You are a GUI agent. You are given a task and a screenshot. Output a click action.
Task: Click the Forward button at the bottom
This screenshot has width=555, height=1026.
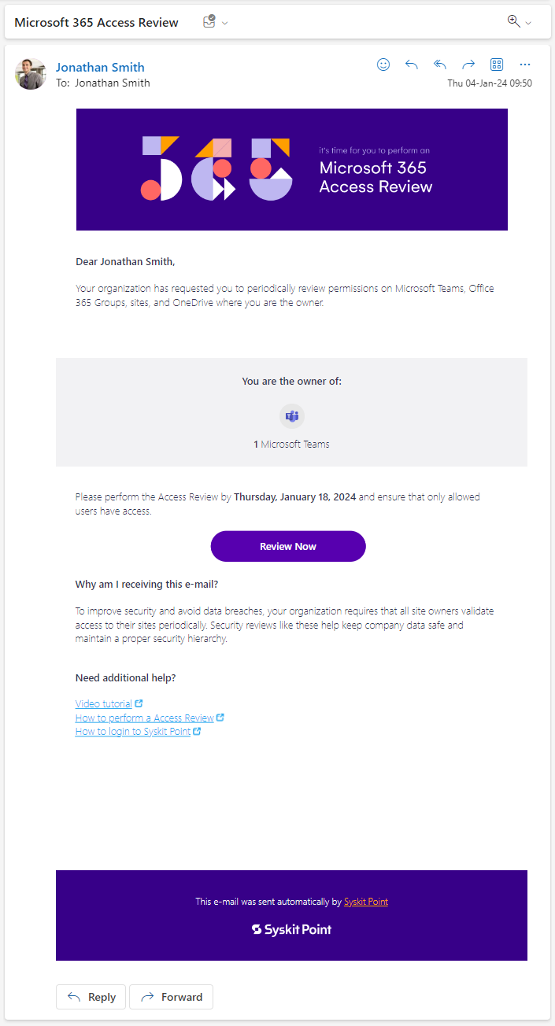(x=171, y=997)
